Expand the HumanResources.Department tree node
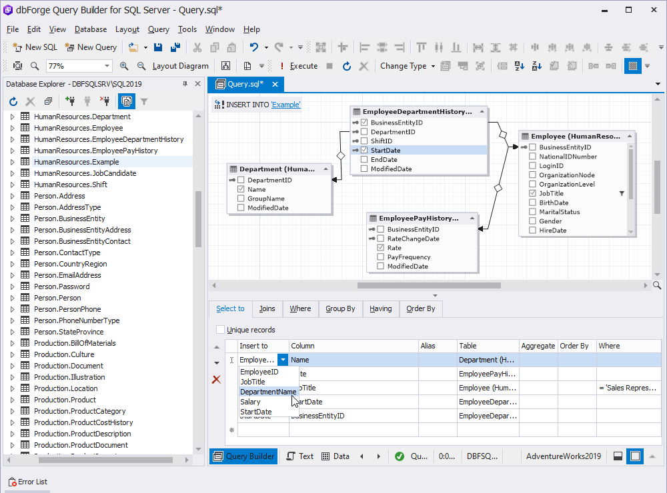The width and height of the screenshot is (667, 493). coord(12,117)
